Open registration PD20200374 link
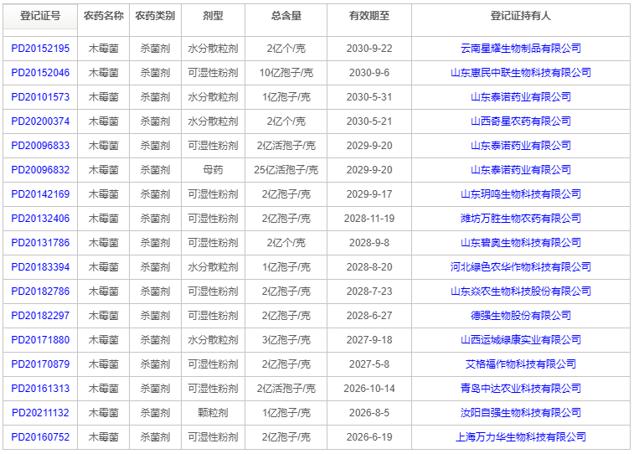The height and width of the screenshot is (454, 634). click(40, 121)
